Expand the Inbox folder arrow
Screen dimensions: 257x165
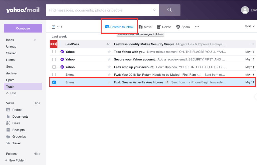(35, 40)
